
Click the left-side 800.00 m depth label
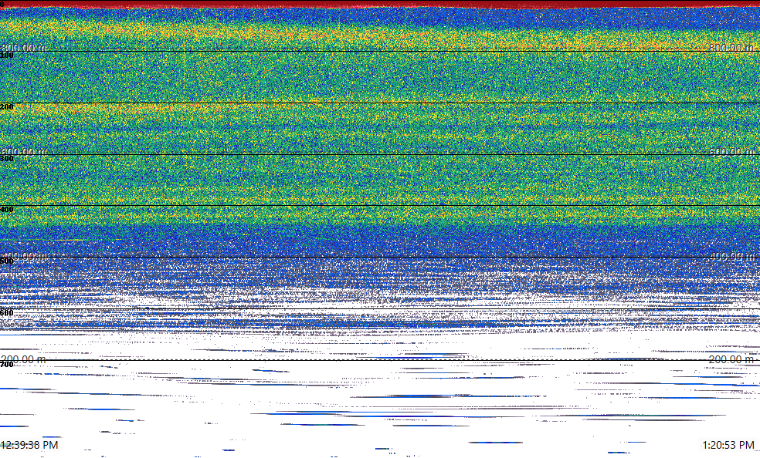24,48
